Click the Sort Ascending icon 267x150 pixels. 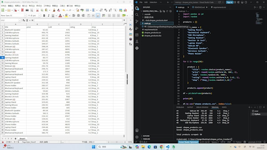pos(106,10)
